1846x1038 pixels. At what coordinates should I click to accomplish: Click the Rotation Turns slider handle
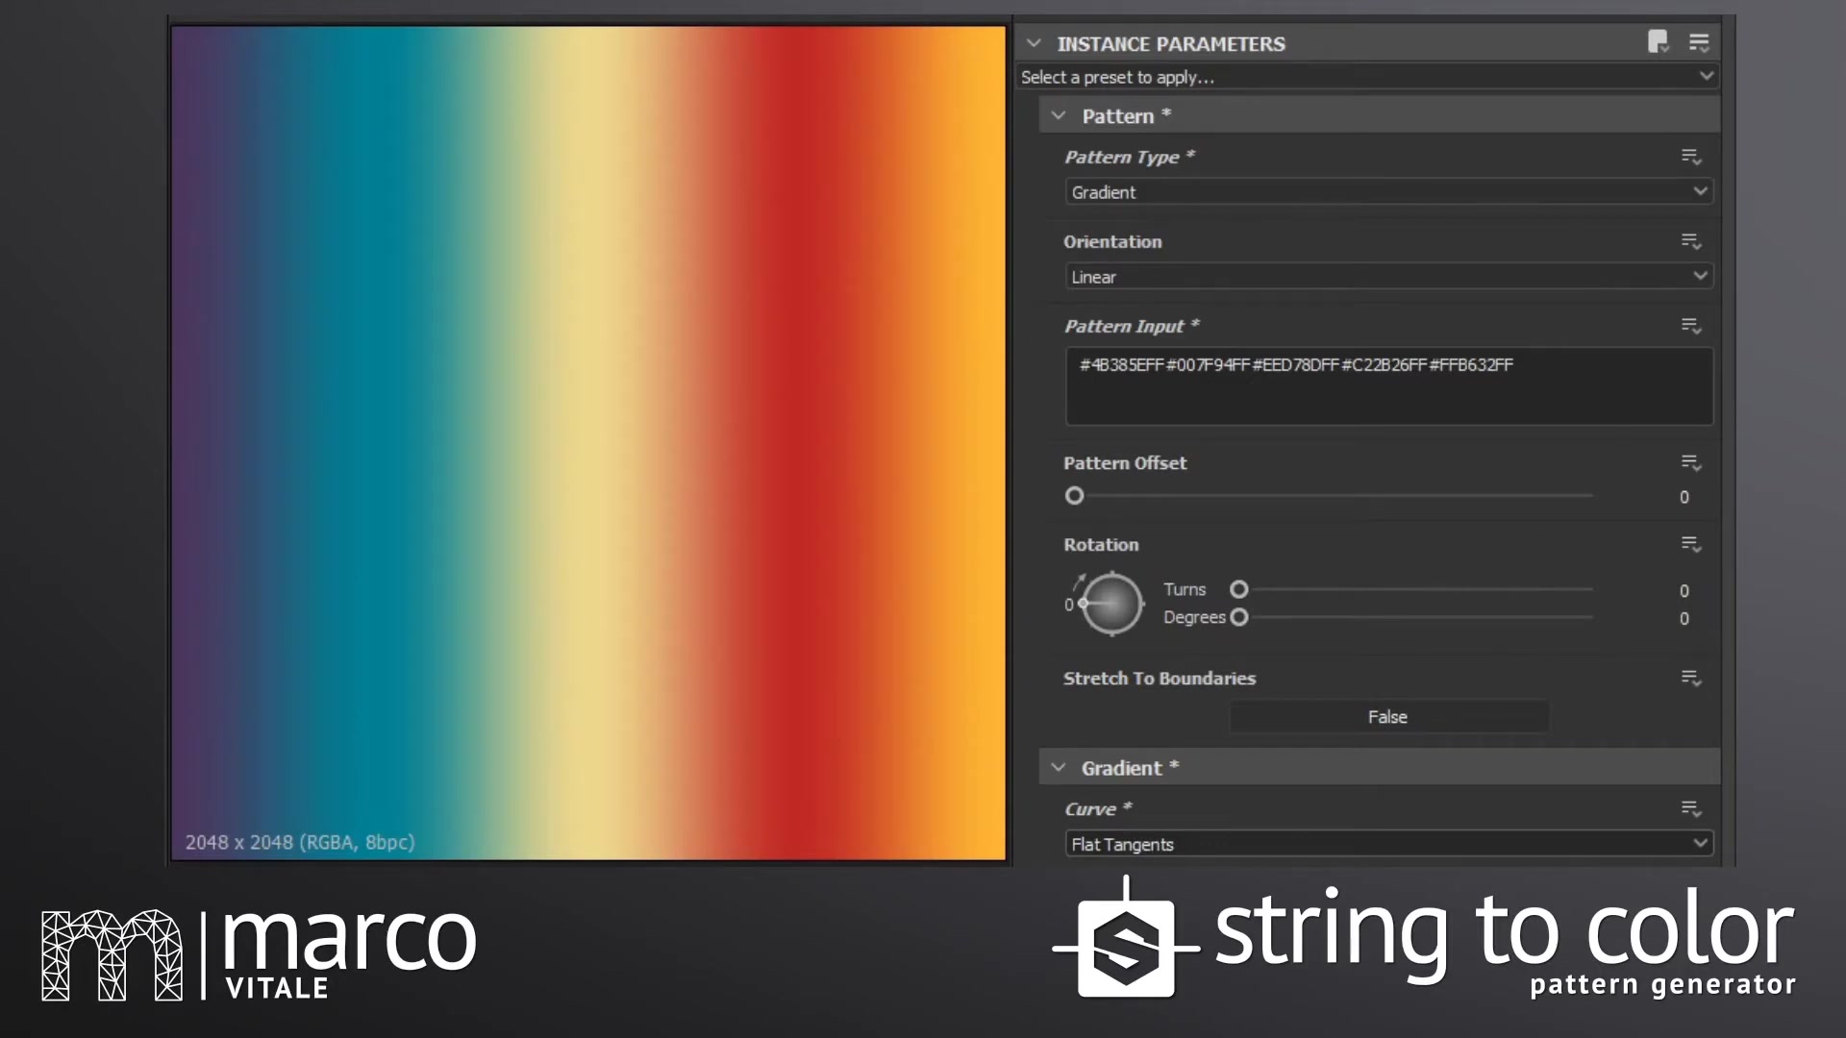tap(1239, 589)
